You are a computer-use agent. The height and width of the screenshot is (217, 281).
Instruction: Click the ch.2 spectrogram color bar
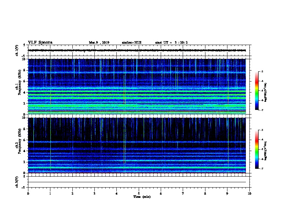(x=257, y=149)
